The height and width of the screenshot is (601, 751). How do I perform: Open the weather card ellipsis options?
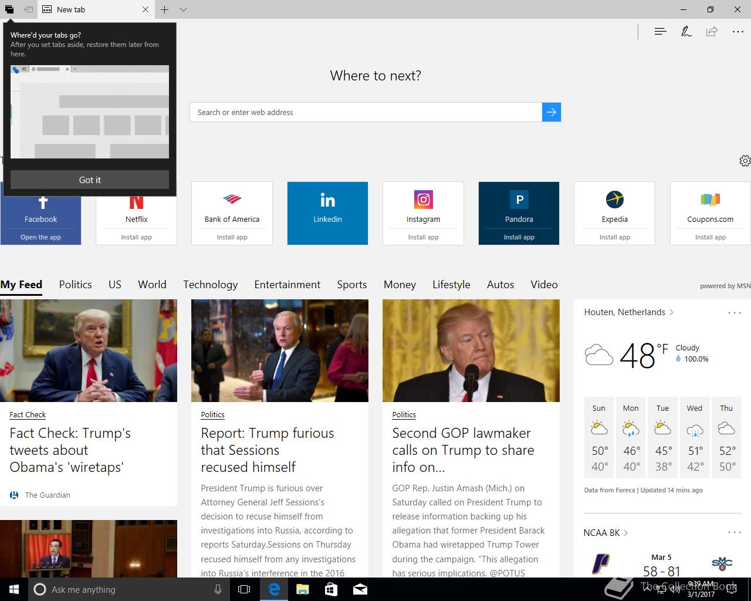click(x=735, y=313)
